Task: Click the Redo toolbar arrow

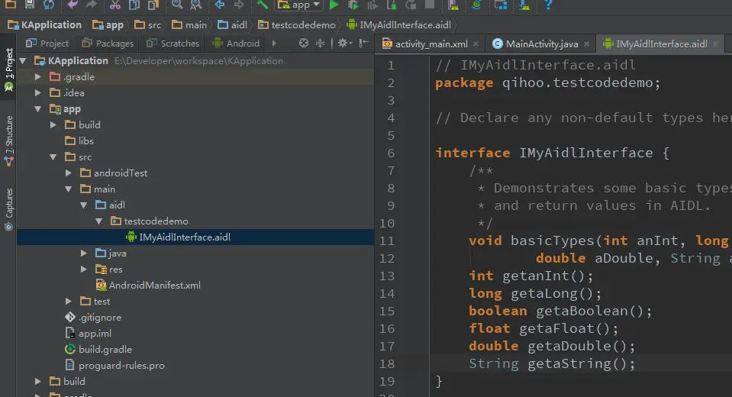Action: pos(92,5)
